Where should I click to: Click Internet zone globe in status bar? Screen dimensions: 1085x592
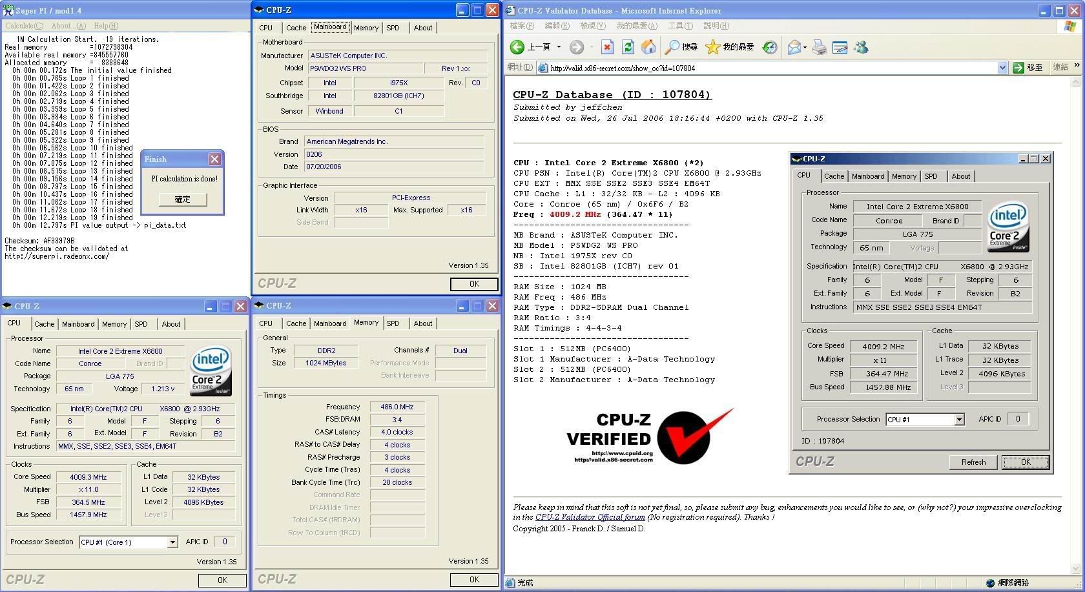tap(991, 583)
